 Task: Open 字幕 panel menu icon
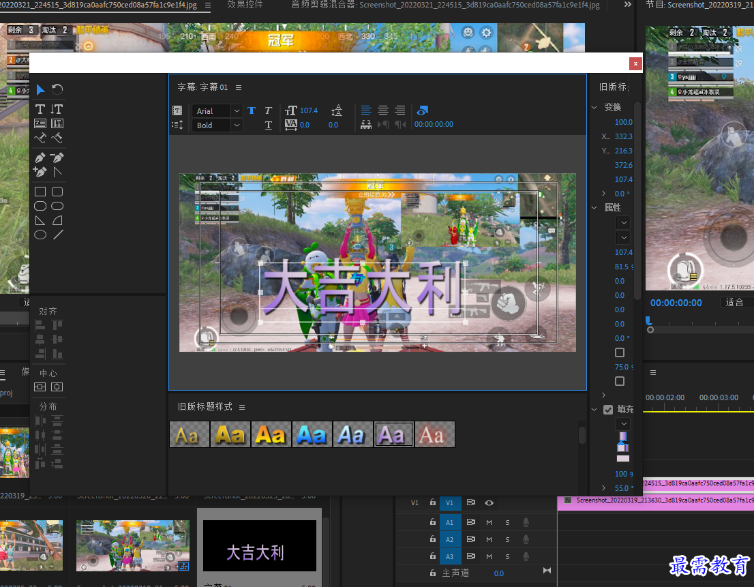click(239, 87)
